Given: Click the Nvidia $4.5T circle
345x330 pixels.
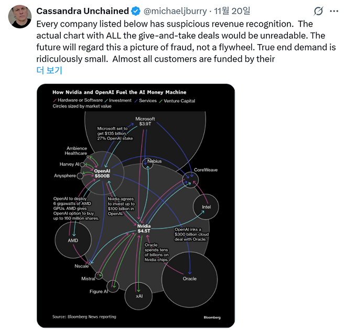Looking at the screenshot, I should click(x=144, y=228).
